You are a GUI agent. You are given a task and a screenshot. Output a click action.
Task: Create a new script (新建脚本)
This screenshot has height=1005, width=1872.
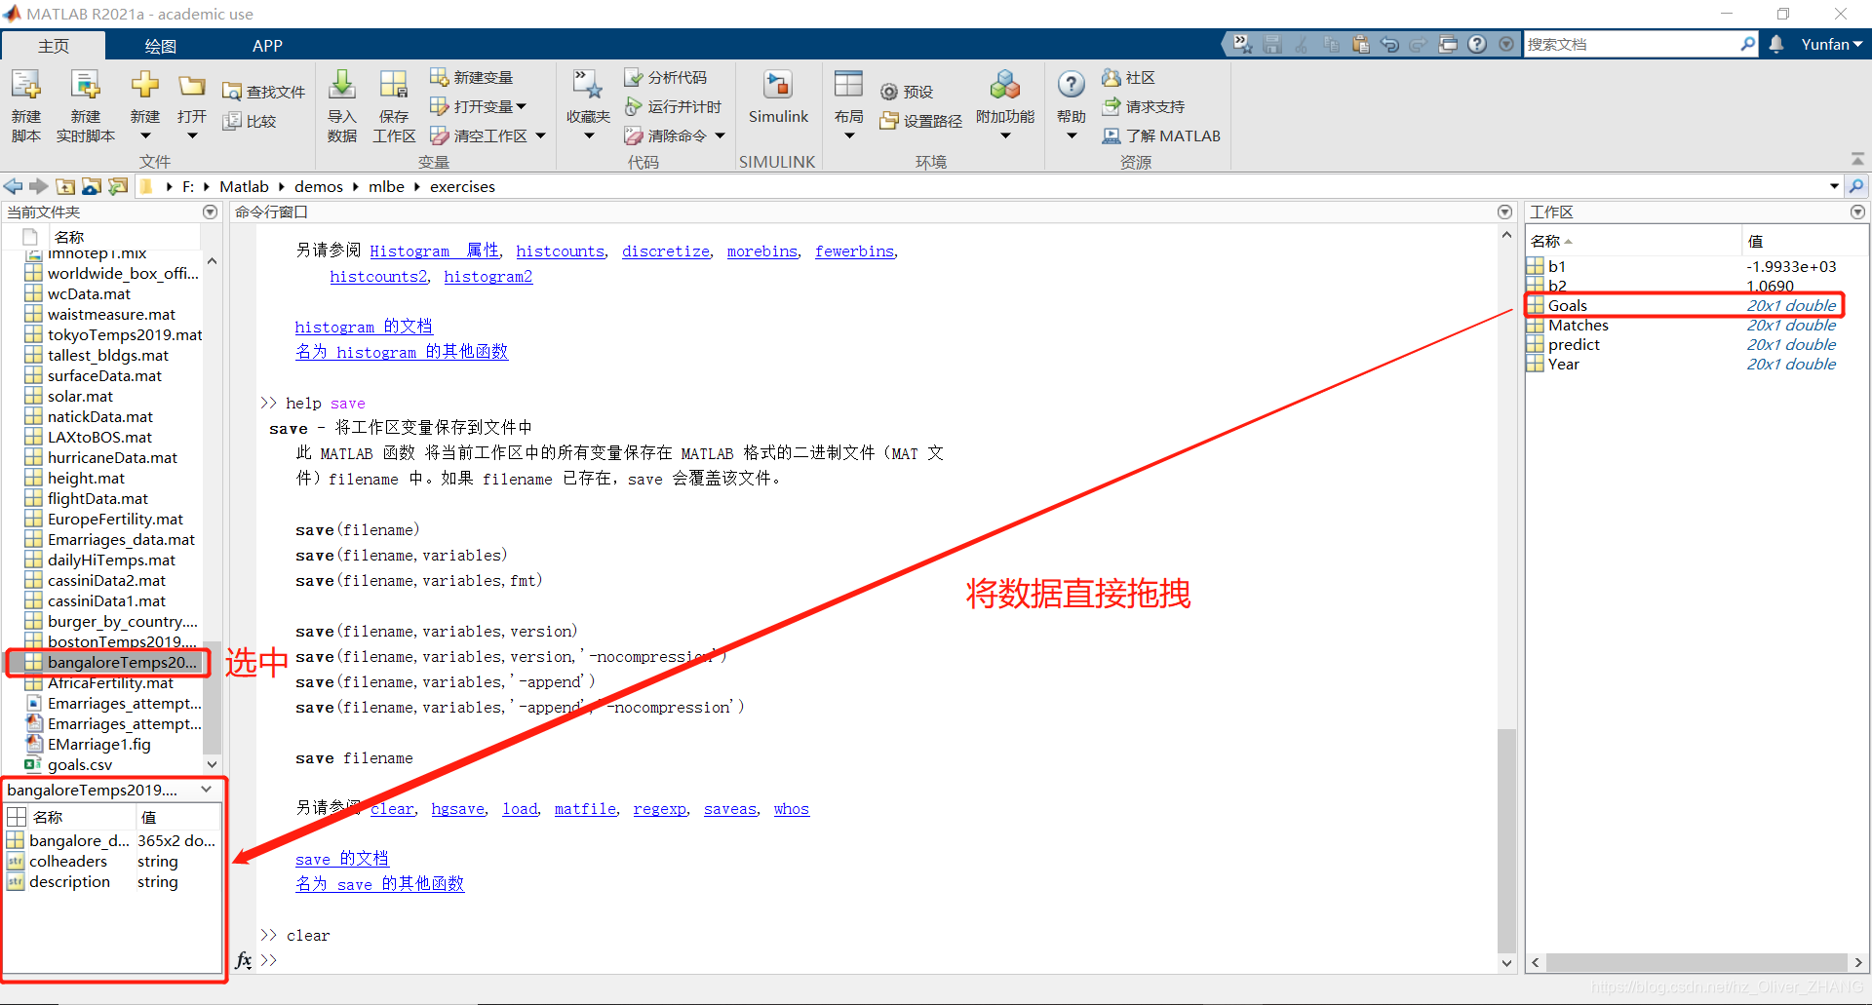26,105
